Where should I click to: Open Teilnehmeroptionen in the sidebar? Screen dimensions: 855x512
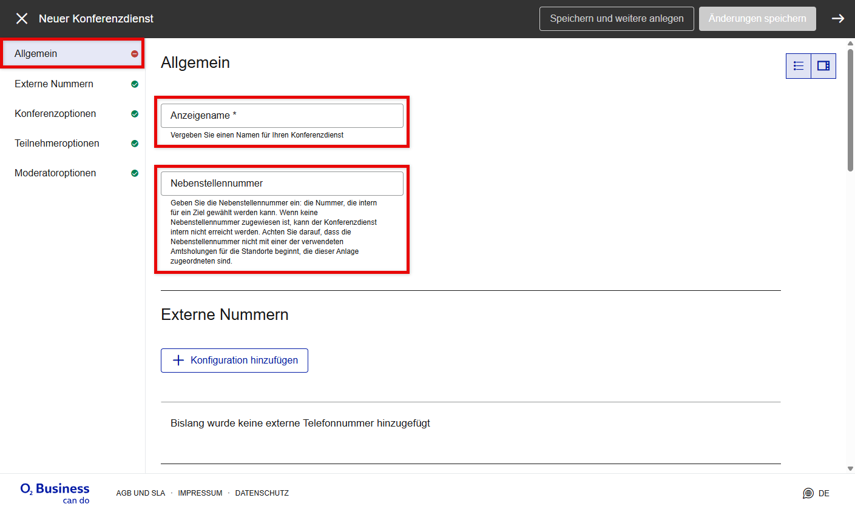(57, 144)
